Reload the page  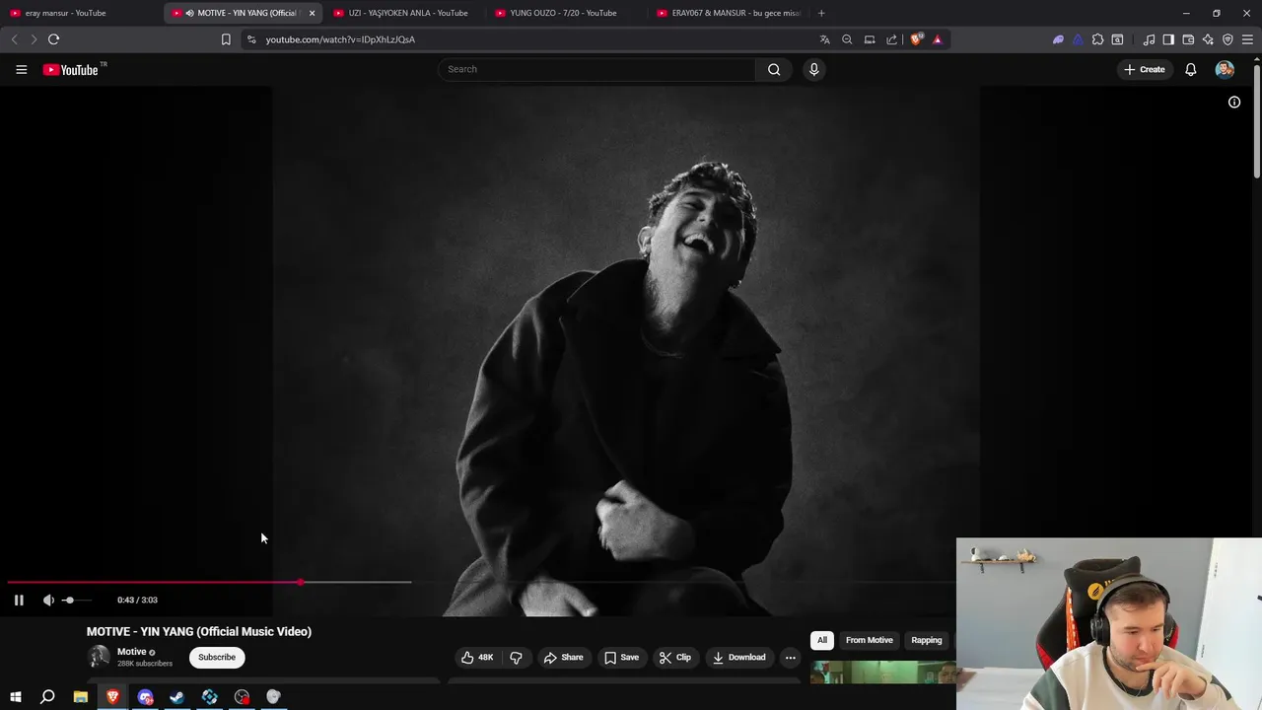click(x=53, y=39)
